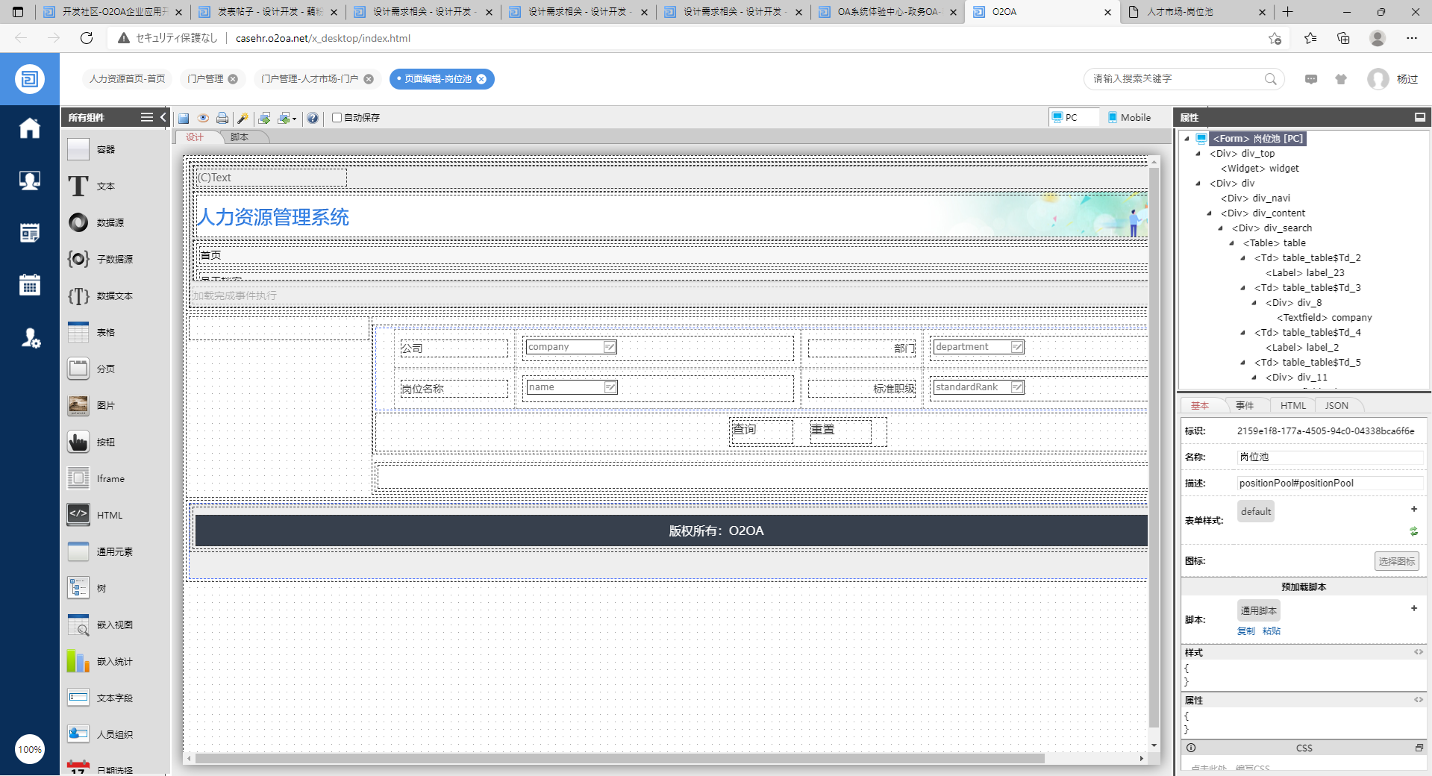Toggle the 属性 JSON code editor switch icon
The height and width of the screenshot is (776, 1432).
click(x=1418, y=700)
